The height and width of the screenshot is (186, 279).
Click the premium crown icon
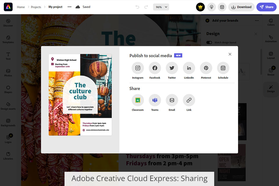(200, 7)
